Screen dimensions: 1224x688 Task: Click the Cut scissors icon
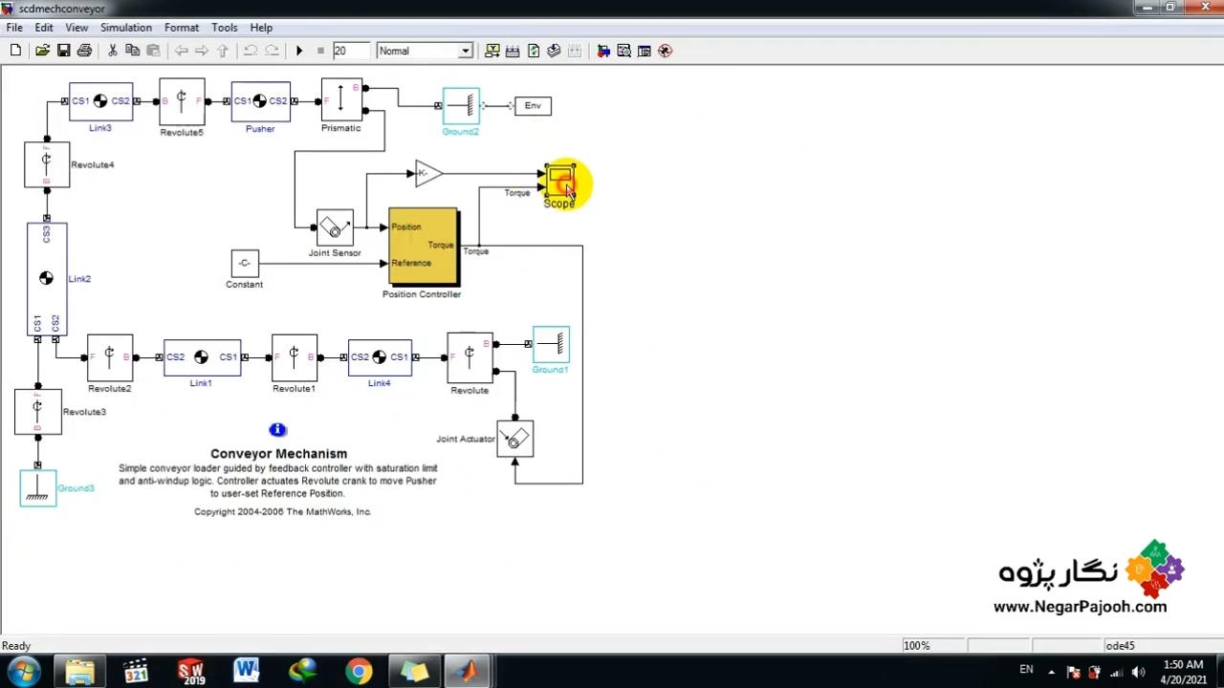(x=112, y=51)
